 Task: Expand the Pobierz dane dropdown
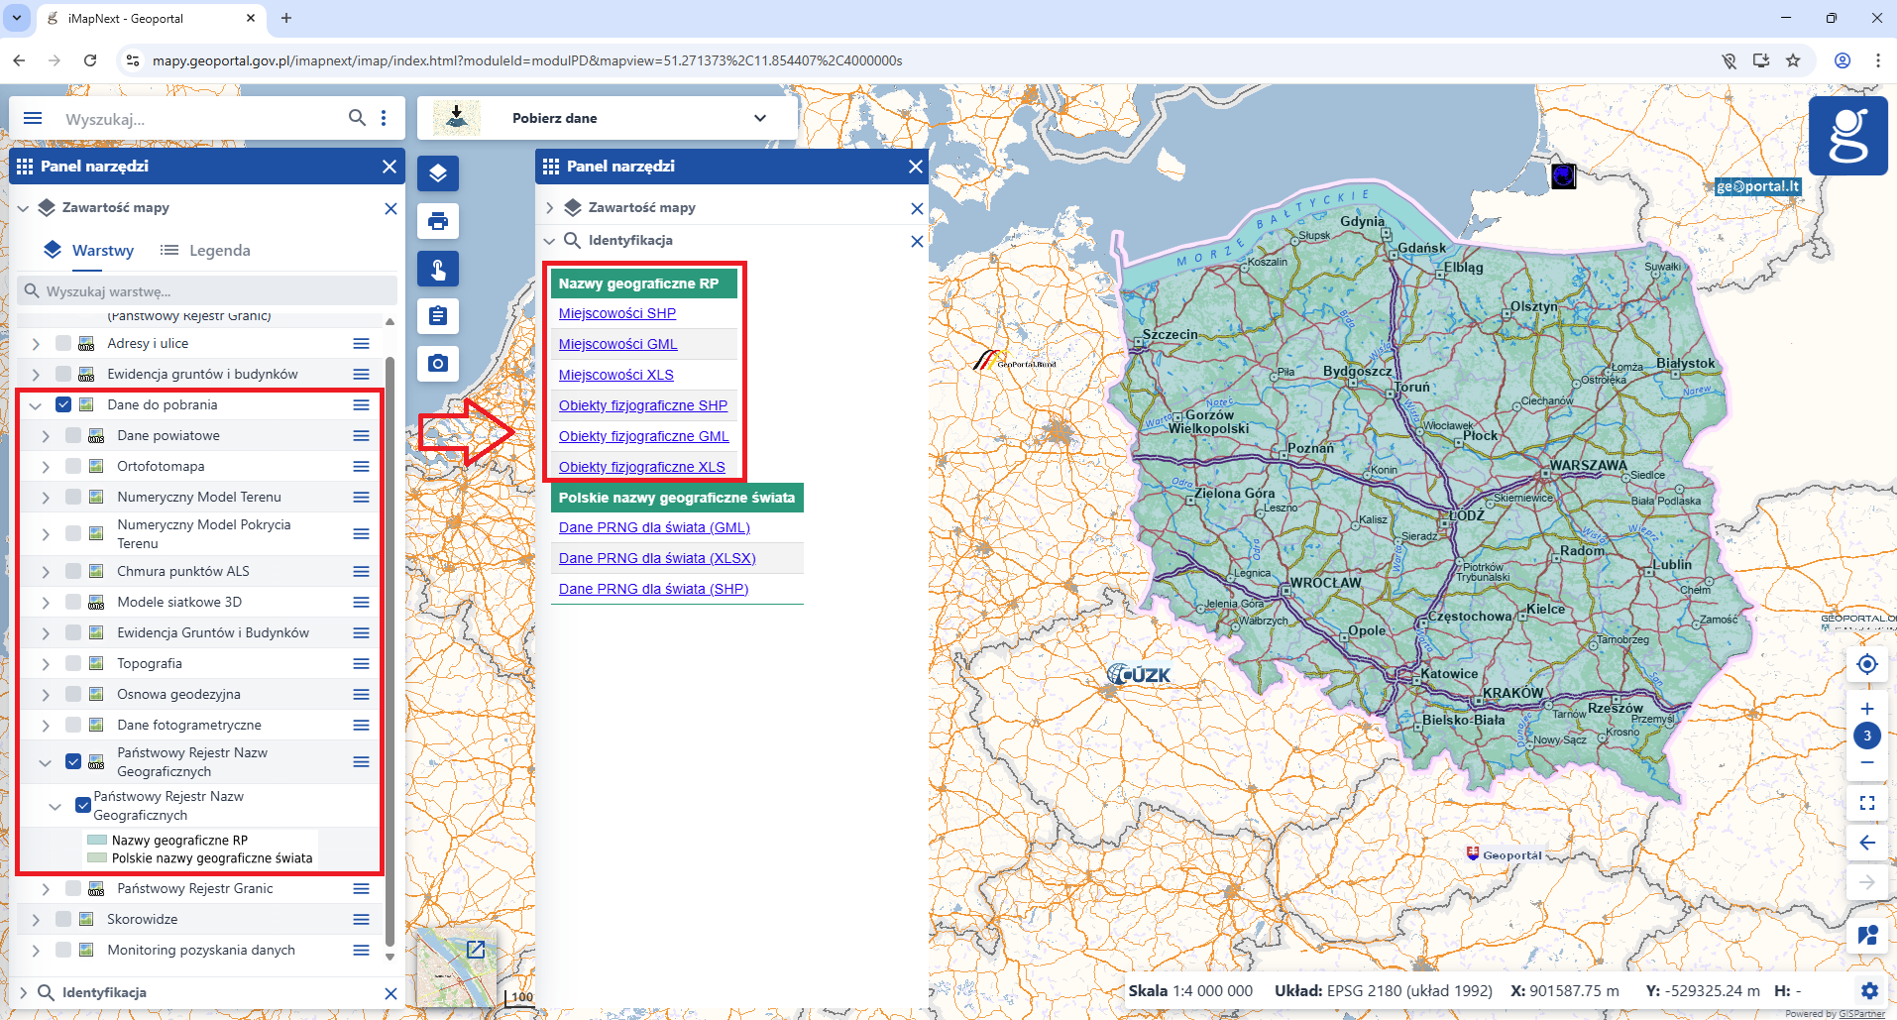[759, 117]
